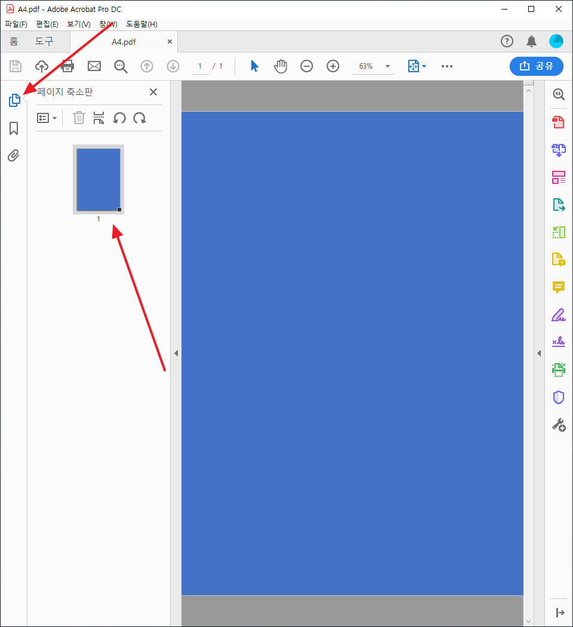This screenshot has width=573, height=627.
Task: Open the thumbnail options menu dropdown
Action: pyautogui.click(x=47, y=118)
